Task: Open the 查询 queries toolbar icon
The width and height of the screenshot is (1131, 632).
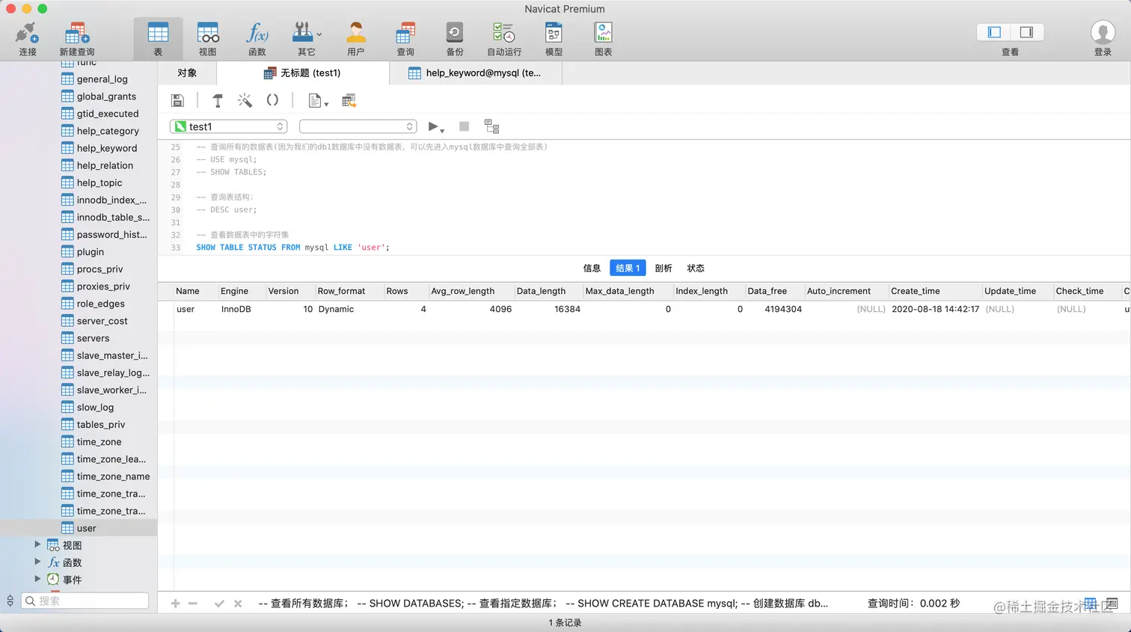Action: point(405,38)
